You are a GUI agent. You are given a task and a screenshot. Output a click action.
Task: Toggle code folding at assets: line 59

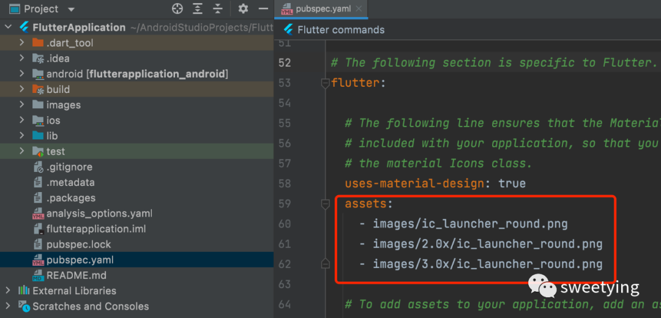click(325, 204)
